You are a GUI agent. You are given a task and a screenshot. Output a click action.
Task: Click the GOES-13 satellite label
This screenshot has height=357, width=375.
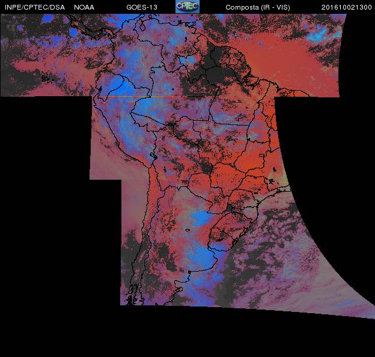pyautogui.click(x=142, y=7)
